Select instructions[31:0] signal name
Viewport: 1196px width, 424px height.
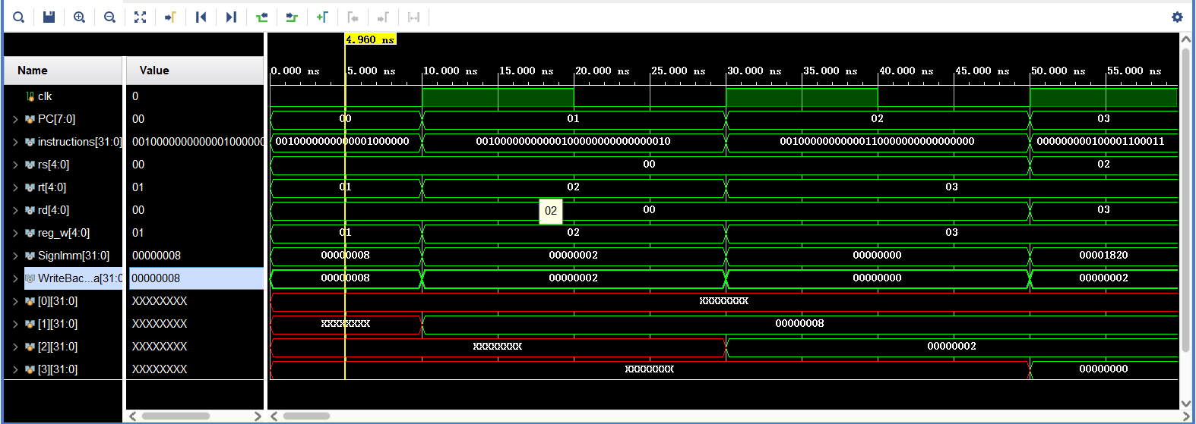[79, 142]
